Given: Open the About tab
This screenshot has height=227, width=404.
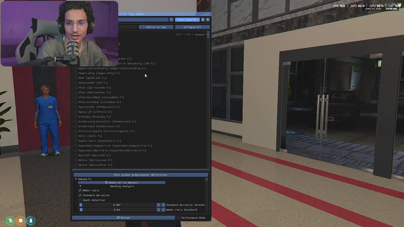Looking at the screenshot, I should (x=140, y=14).
